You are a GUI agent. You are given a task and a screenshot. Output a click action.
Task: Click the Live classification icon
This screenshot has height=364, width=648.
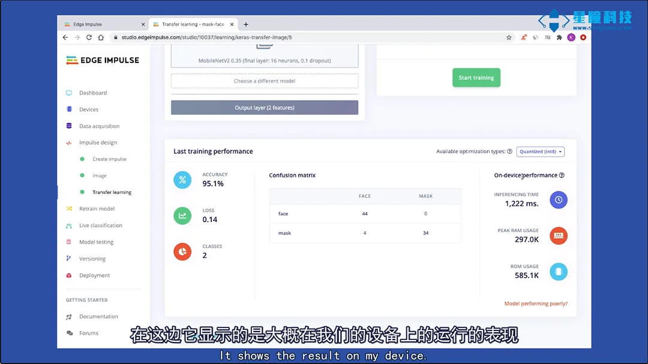tap(69, 226)
